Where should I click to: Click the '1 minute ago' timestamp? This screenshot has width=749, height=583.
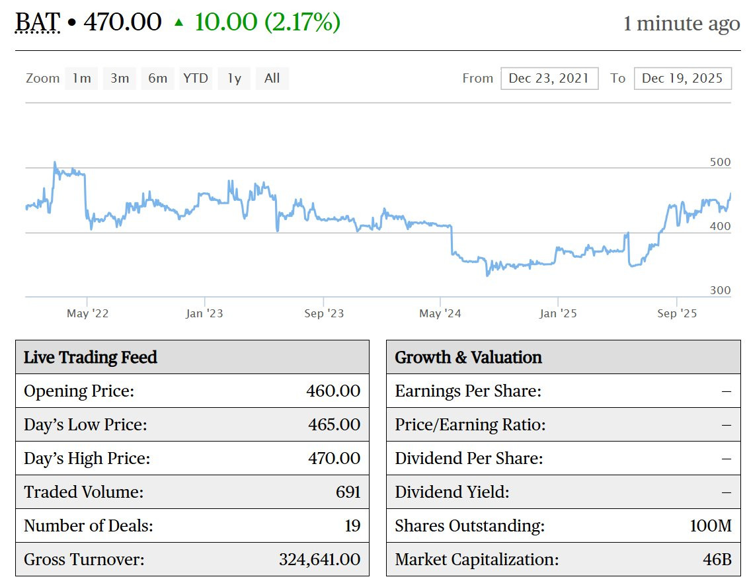pos(681,24)
